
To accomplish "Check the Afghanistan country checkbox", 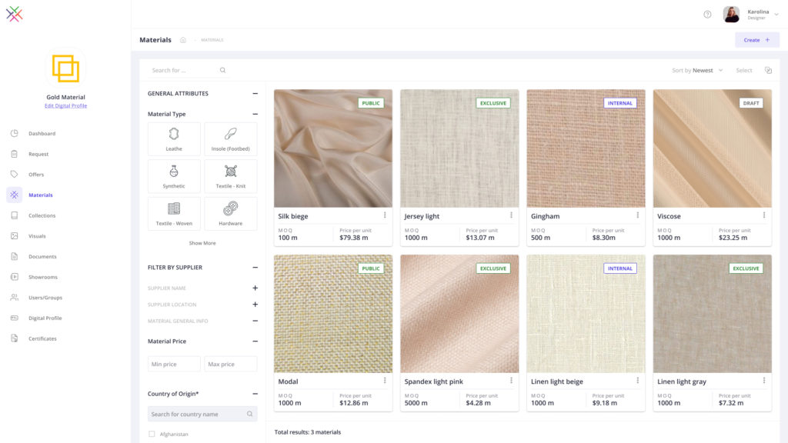I will pos(152,434).
